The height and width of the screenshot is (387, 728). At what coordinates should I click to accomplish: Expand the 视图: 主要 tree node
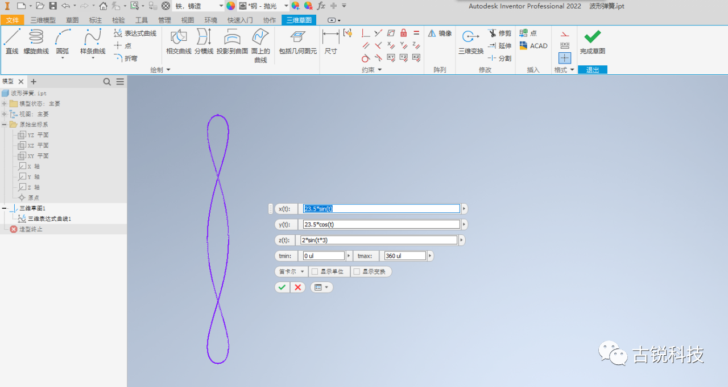5,114
